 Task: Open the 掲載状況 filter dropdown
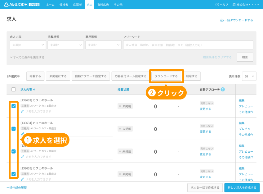click(65, 45)
